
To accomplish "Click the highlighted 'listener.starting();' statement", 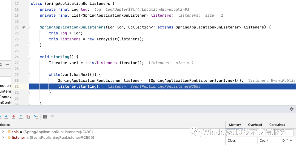I will click(x=80, y=87).
